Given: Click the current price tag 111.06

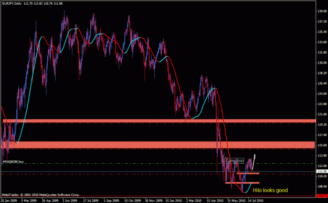Looking at the screenshot, I should (x=322, y=172).
